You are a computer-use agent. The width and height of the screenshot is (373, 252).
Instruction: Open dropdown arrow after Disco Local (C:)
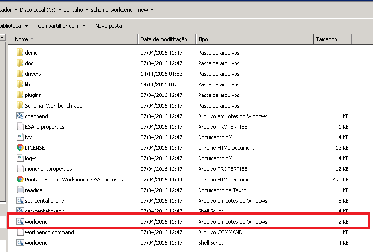click(60, 10)
